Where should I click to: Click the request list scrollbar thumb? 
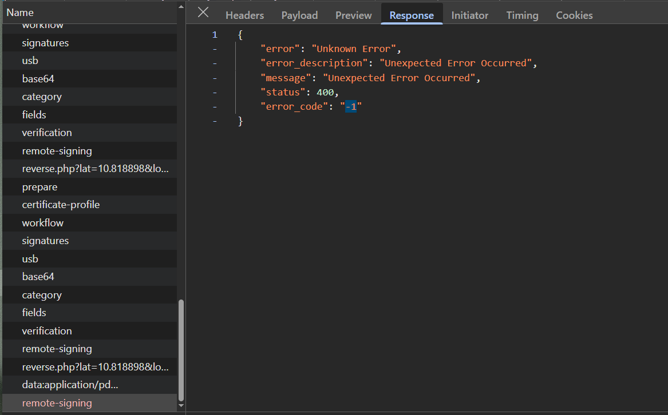point(181,350)
